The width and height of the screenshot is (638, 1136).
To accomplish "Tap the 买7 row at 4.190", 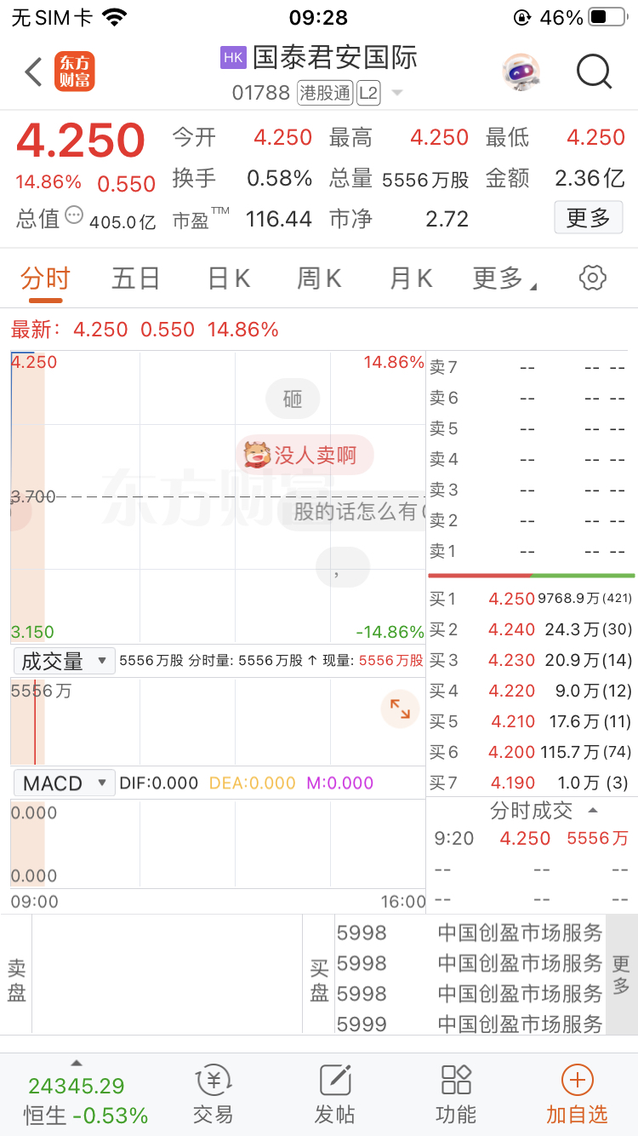I will click(x=532, y=783).
